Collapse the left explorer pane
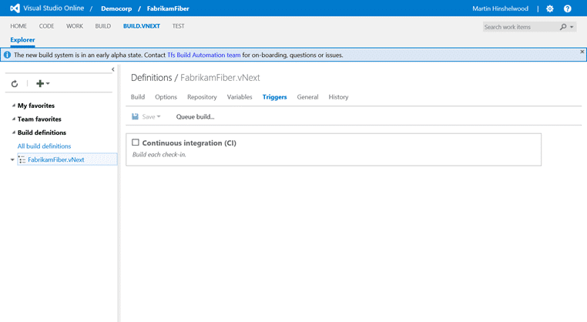The image size is (587, 322). pos(113,69)
